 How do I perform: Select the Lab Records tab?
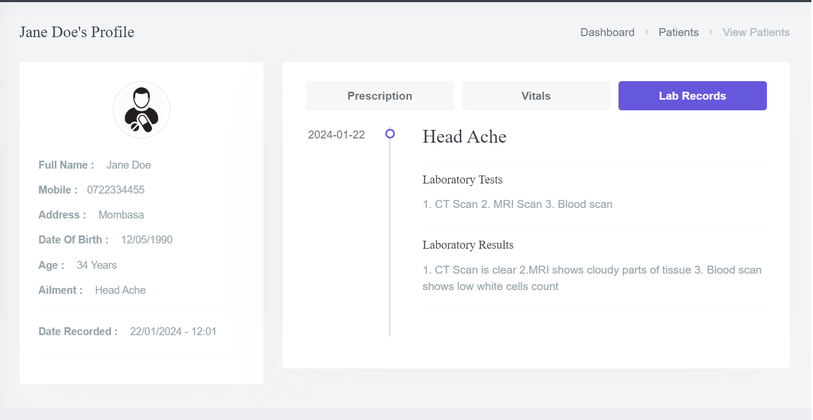click(692, 96)
